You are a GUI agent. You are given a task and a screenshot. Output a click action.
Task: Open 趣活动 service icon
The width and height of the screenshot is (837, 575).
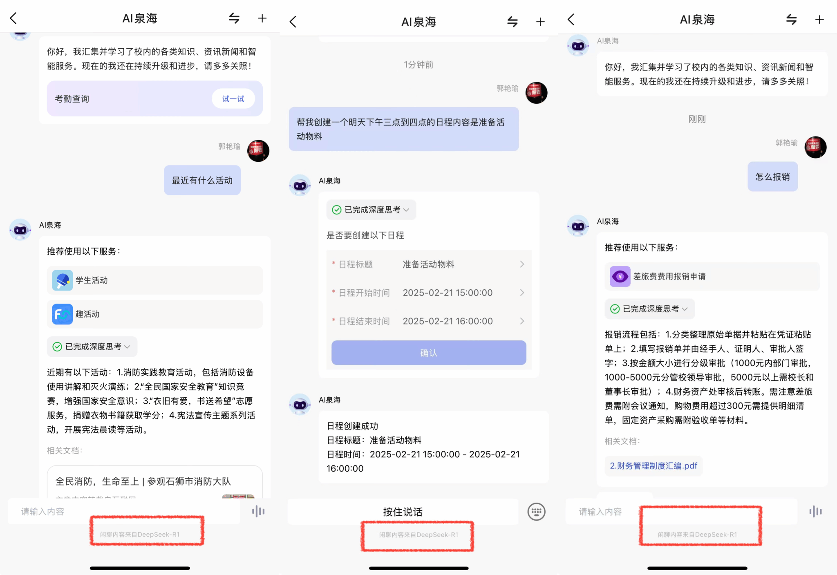click(63, 314)
